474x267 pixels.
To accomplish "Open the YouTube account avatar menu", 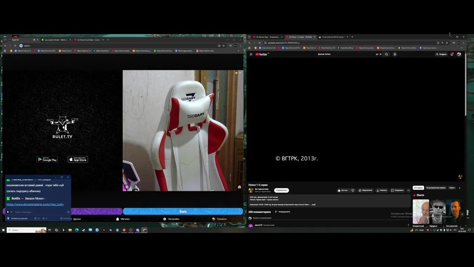I will click(459, 54).
